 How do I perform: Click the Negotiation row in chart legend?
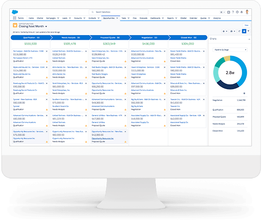(230, 100)
